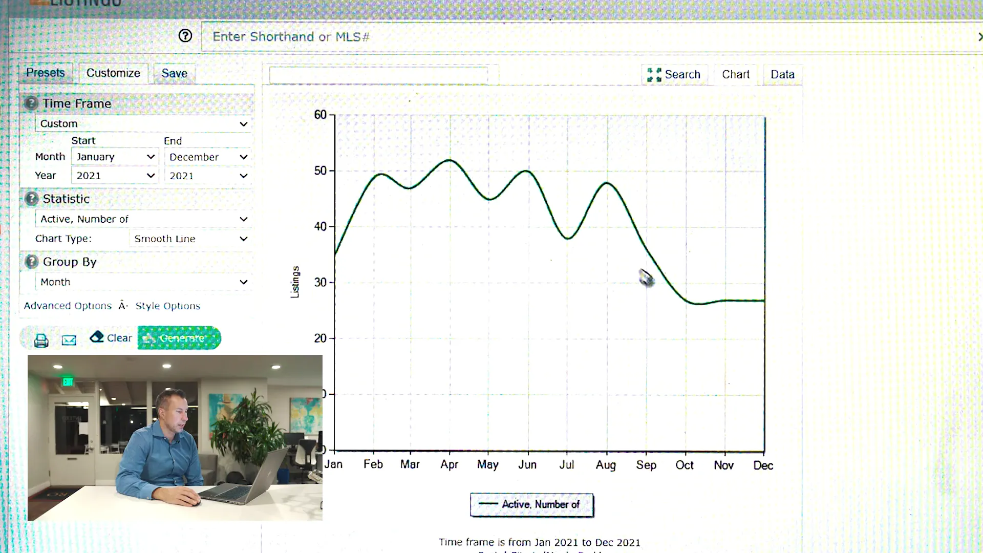Click the Sep label on the x-axis

point(646,465)
